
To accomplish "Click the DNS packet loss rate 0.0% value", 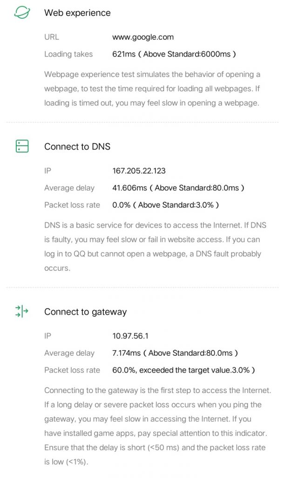I will (x=165, y=205).
